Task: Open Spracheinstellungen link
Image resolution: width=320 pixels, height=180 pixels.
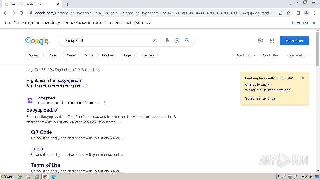Action: tap(261, 98)
